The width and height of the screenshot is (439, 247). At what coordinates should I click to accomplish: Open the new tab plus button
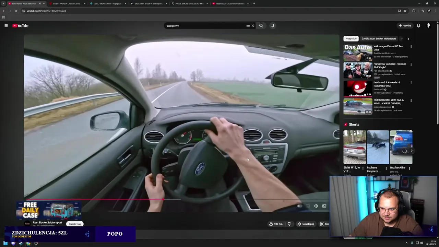pos(254,3)
